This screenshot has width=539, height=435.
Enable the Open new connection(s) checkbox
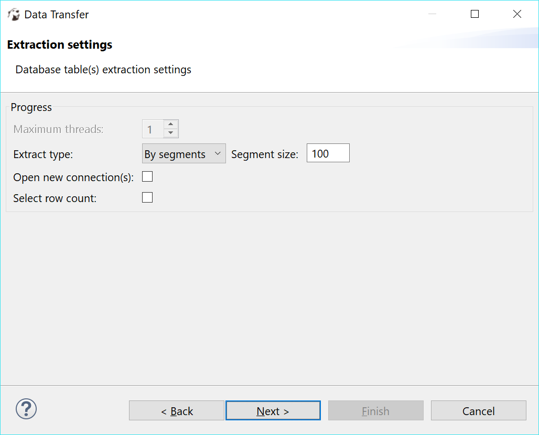147,176
